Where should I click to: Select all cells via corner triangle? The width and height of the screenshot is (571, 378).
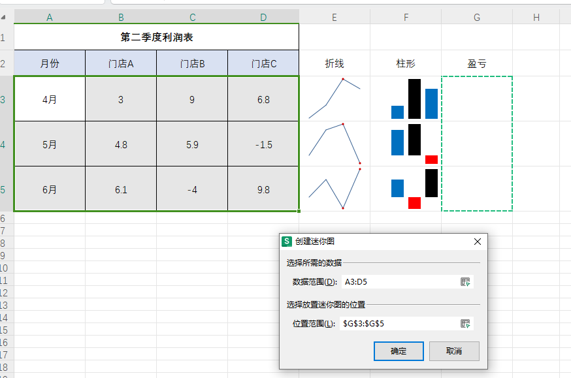[3, 17]
